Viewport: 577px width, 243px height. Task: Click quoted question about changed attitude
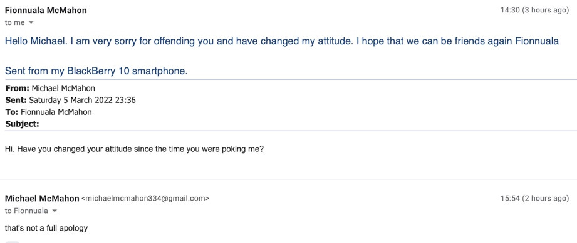[x=134, y=149]
